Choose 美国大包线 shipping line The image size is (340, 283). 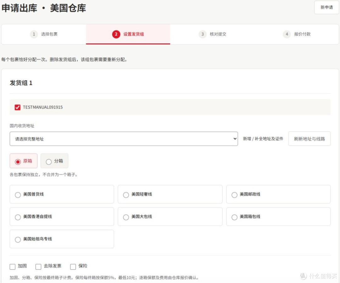(170, 217)
